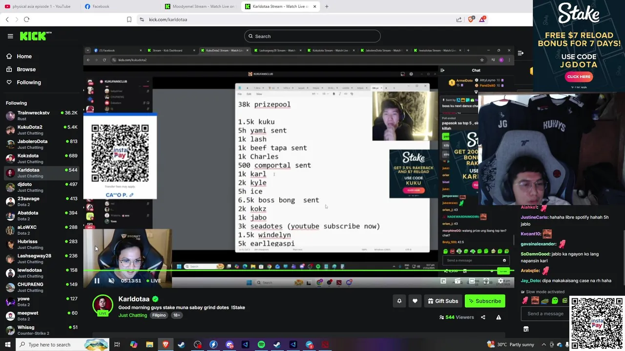Click the Filipino language tag
The width and height of the screenshot is (625, 351).
(159, 315)
